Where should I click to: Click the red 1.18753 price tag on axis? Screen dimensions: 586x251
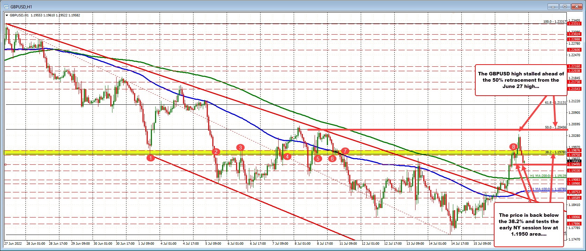click(x=574, y=192)
